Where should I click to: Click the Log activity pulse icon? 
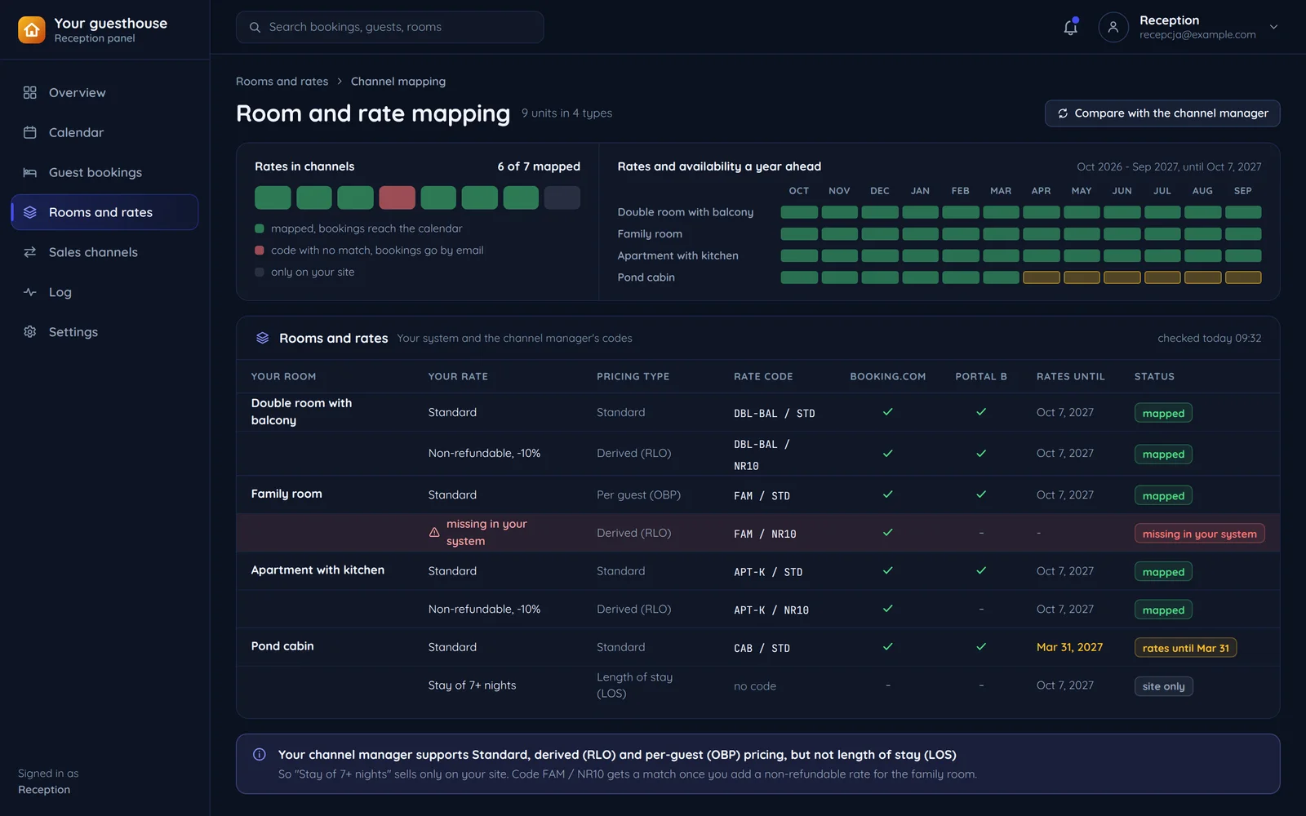(30, 292)
